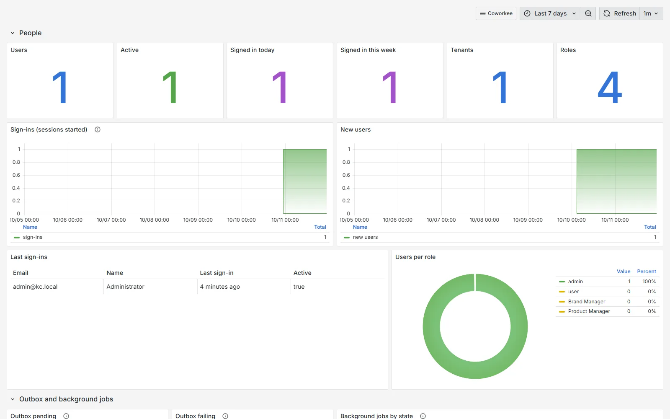Viewport: 670px width, 419px height.
Task: Click the Users per role panel title
Action: (x=415, y=257)
